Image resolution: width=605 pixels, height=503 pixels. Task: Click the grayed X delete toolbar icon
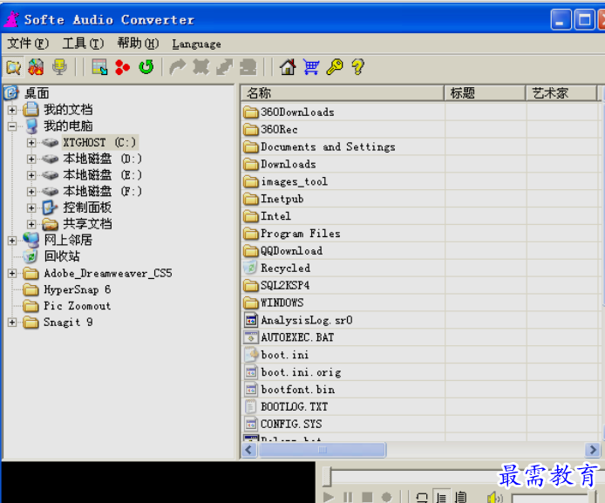(201, 67)
